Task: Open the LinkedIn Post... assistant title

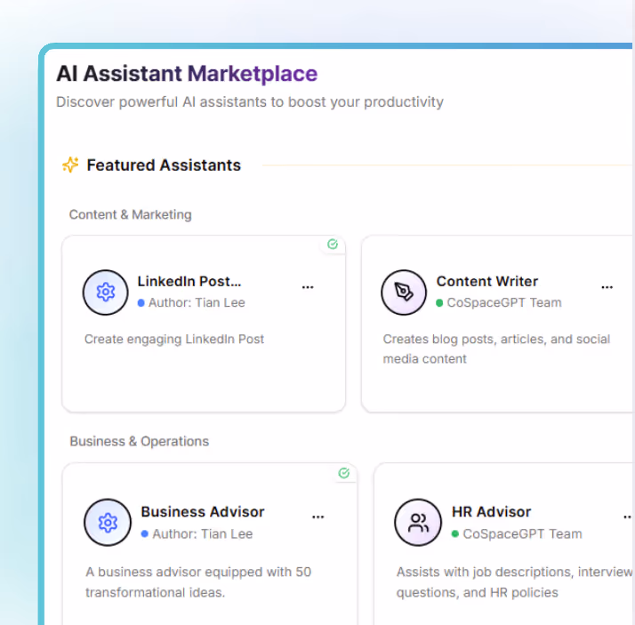Action: pos(189,281)
